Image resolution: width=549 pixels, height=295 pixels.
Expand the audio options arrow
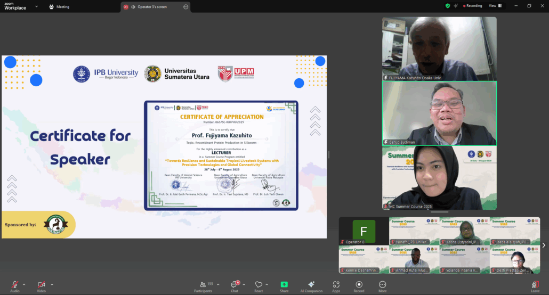[25, 284]
